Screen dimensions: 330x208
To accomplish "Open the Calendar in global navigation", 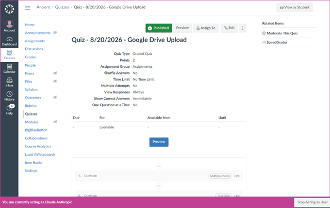I will 9,69.
